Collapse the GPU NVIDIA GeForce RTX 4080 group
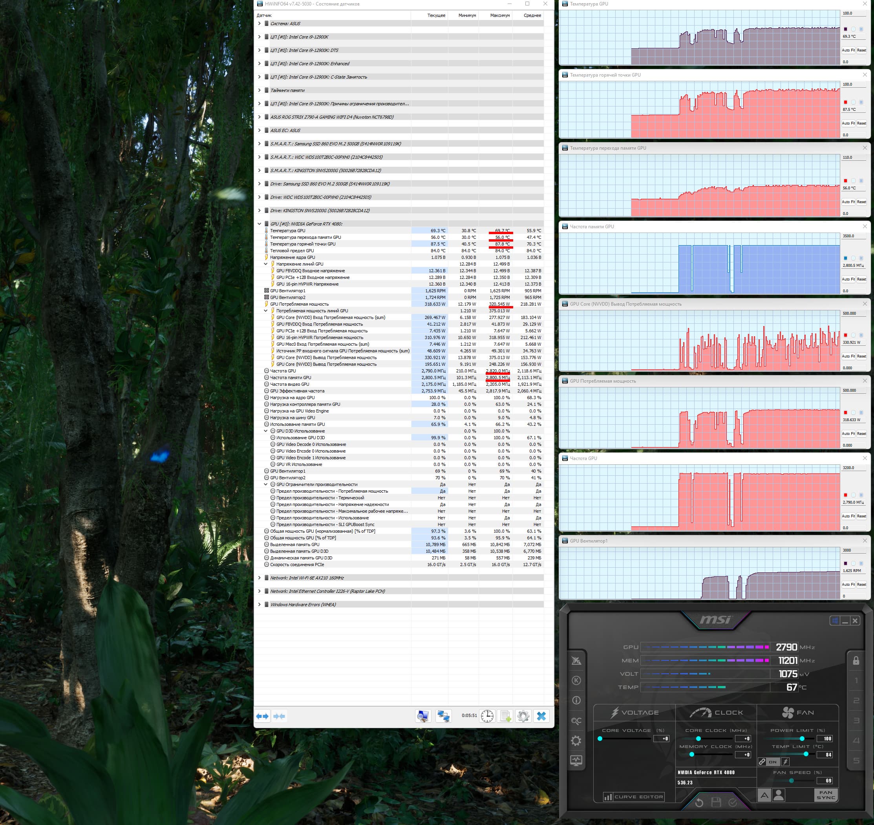This screenshot has height=825, width=874. 259,224
